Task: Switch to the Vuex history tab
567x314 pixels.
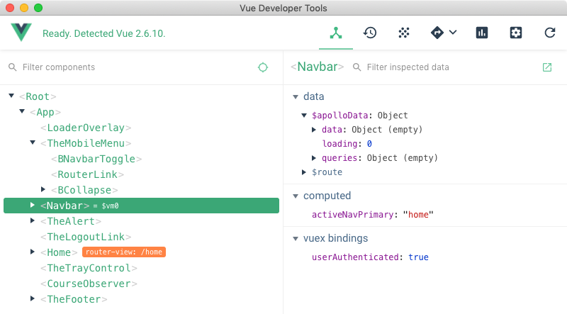Action: point(369,33)
